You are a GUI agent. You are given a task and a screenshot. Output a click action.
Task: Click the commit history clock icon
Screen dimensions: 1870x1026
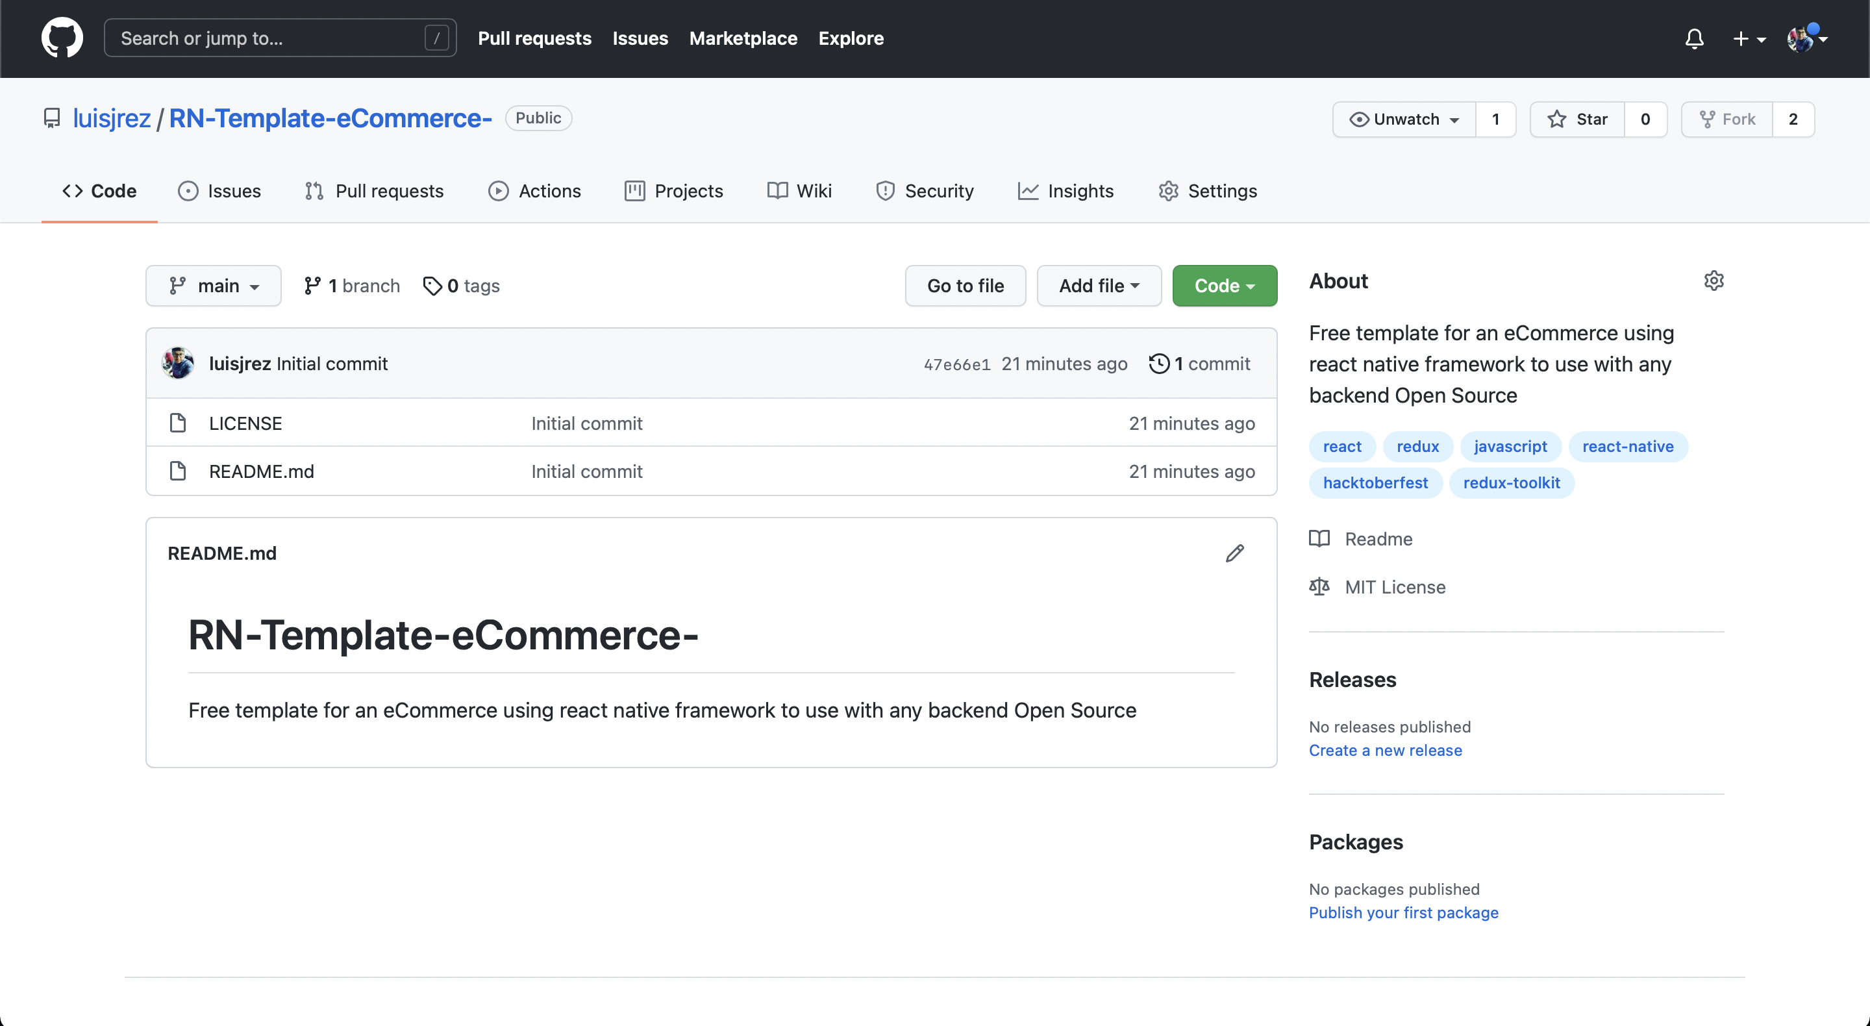click(x=1159, y=363)
